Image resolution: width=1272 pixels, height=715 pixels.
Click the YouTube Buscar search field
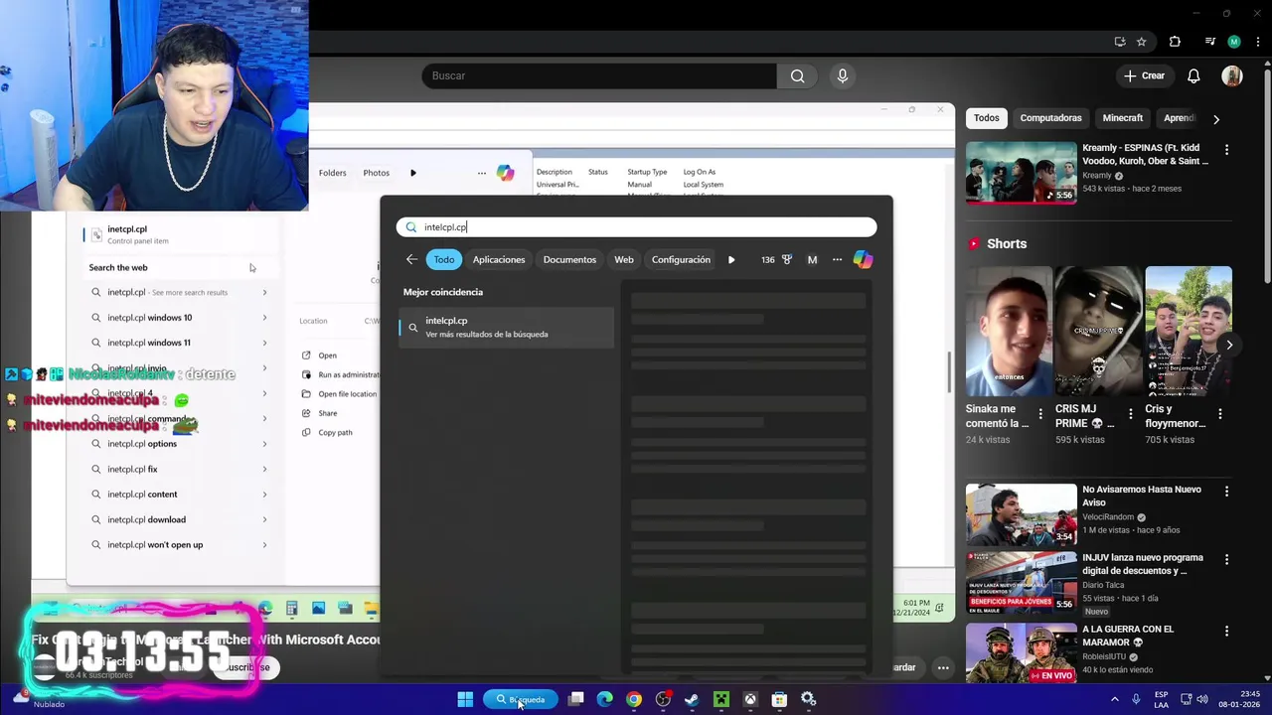click(x=599, y=75)
